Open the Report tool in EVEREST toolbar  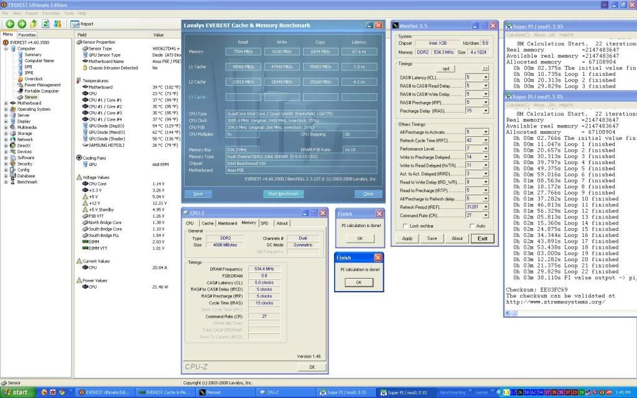click(82, 24)
